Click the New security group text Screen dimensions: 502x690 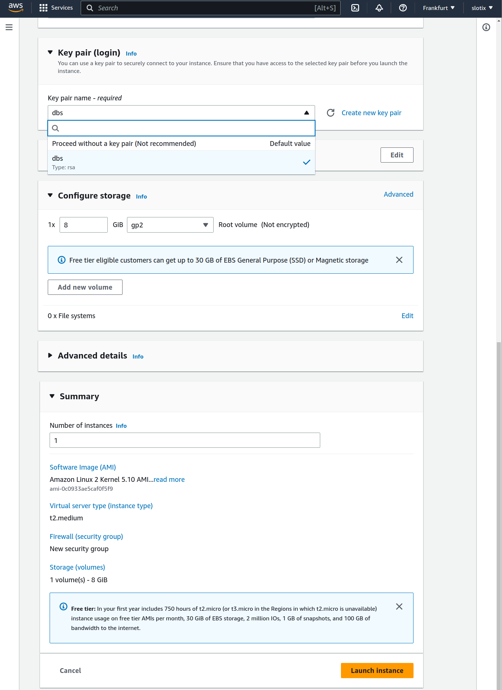[79, 549]
